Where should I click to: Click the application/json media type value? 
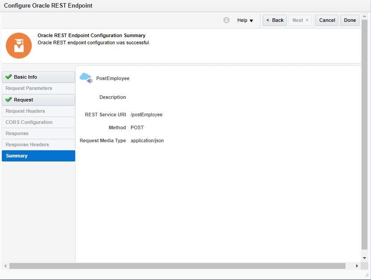pyautogui.click(x=147, y=140)
